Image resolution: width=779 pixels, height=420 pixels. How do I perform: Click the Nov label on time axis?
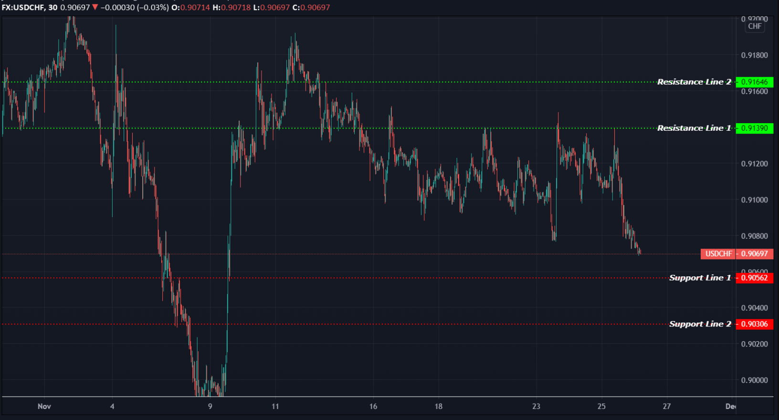44,407
